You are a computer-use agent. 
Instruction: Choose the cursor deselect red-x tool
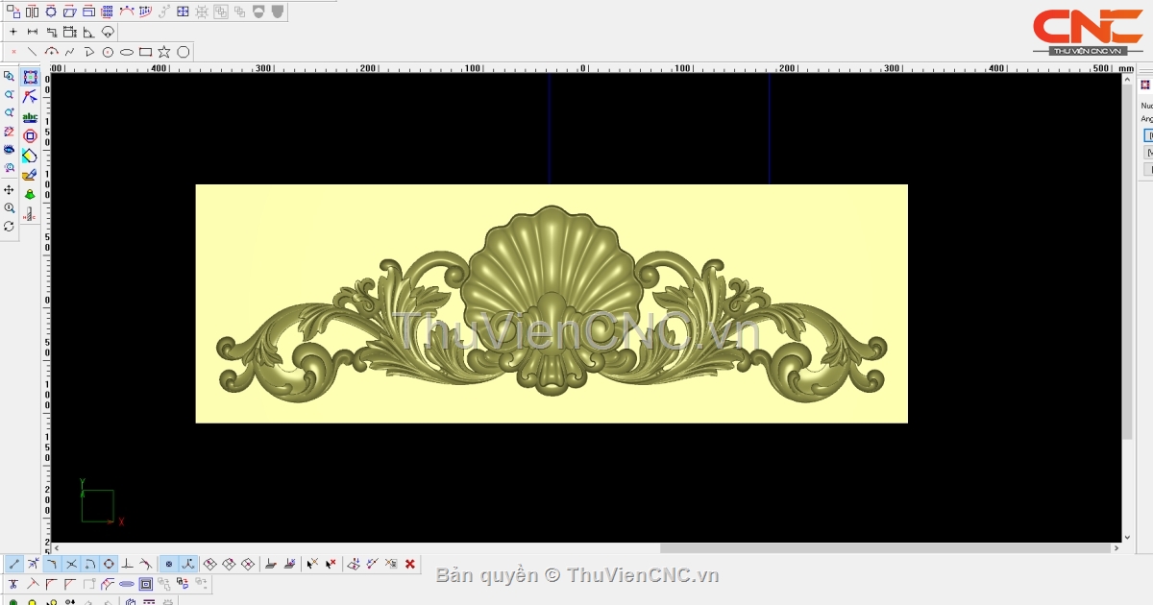tap(331, 564)
